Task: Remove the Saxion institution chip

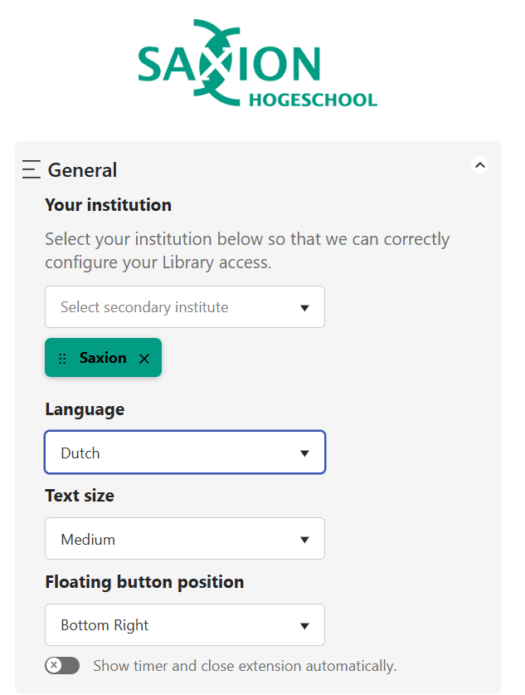Action: pos(144,358)
